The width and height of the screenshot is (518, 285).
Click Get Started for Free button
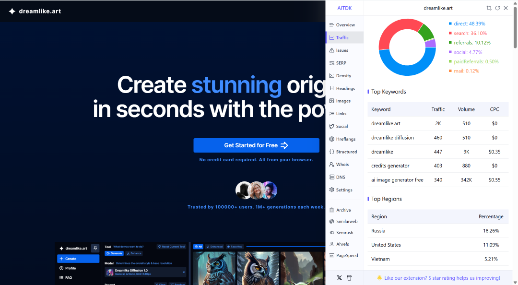click(x=256, y=145)
